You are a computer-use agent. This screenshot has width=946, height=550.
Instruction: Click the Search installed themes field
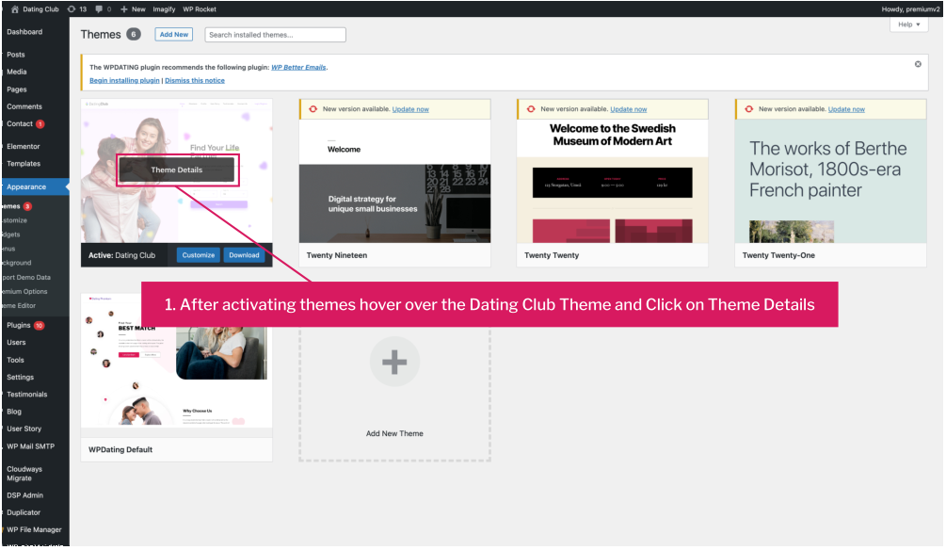(275, 35)
